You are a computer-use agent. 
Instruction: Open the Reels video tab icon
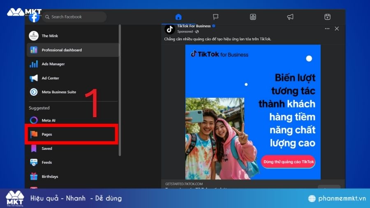pyautogui.click(x=327, y=17)
